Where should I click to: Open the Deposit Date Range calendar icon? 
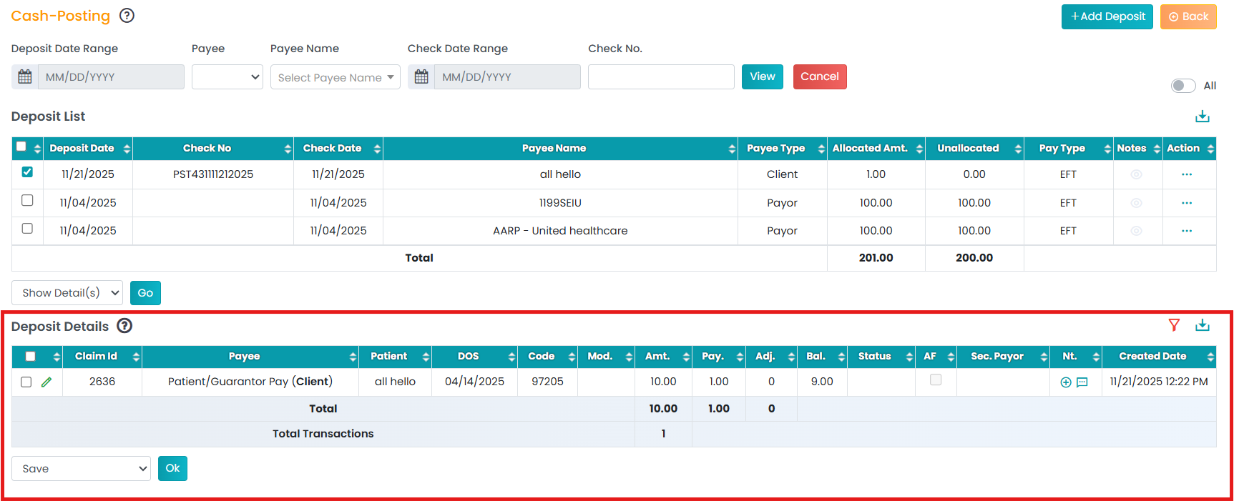(25, 77)
